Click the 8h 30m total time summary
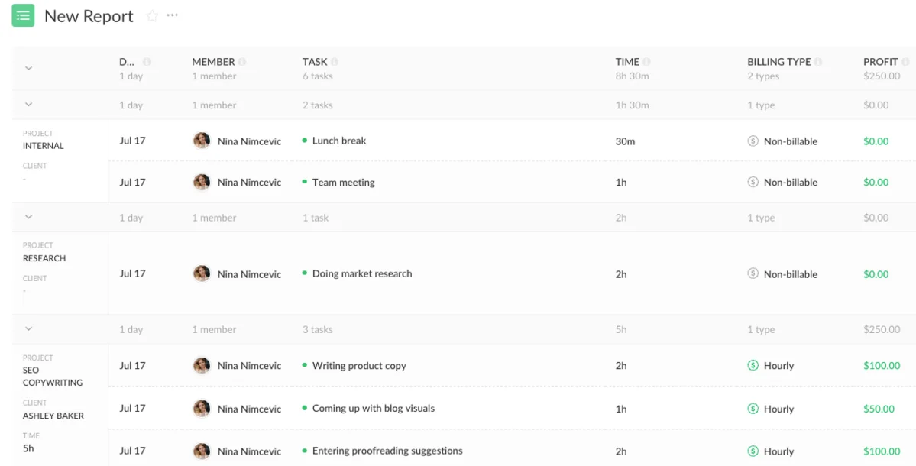The width and height of the screenshot is (916, 466). coord(632,76)
